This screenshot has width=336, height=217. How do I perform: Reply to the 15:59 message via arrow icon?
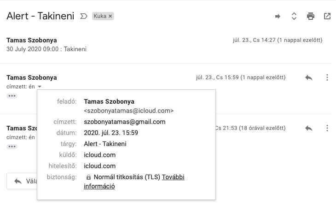[309, 77]
